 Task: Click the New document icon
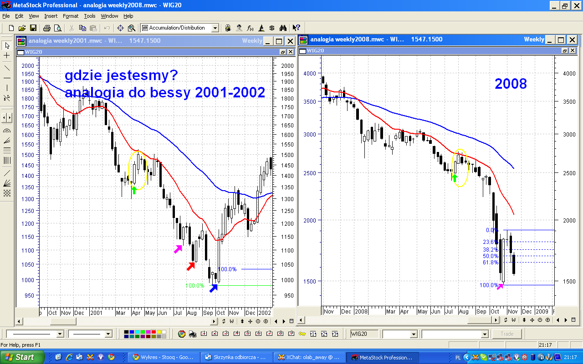[x=11, y=28]
